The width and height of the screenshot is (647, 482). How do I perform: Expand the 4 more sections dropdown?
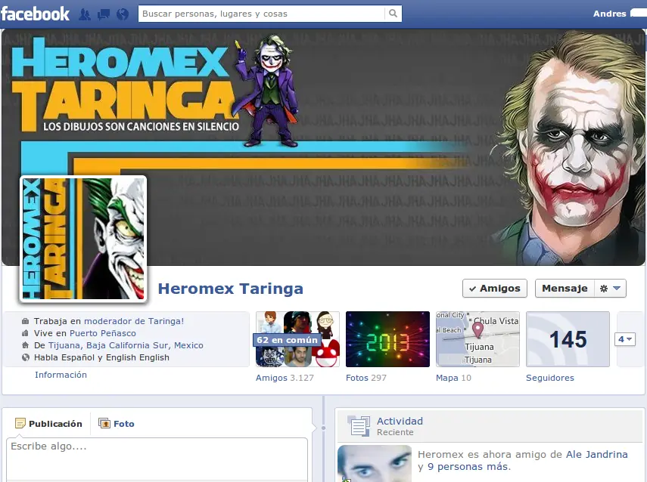coord(625,339)
